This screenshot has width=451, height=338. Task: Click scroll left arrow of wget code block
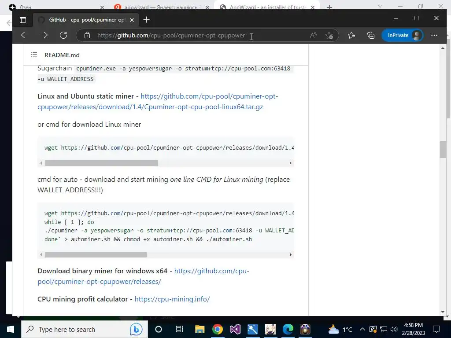pyautogui.click(x=41, y=163)
